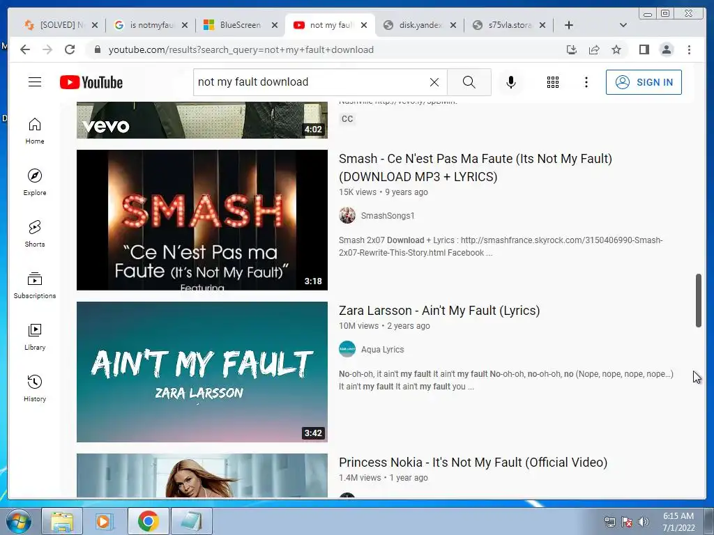Close the disk.yandex tab
Image resolution: width=714 pixels, height=535 pixels.
453,25
